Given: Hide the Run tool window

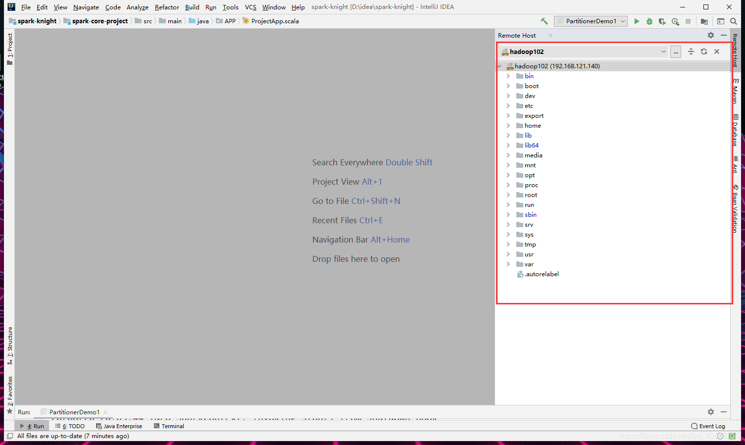Looking at the screenshot, I should pyautogui.click(x=724, y=412).
